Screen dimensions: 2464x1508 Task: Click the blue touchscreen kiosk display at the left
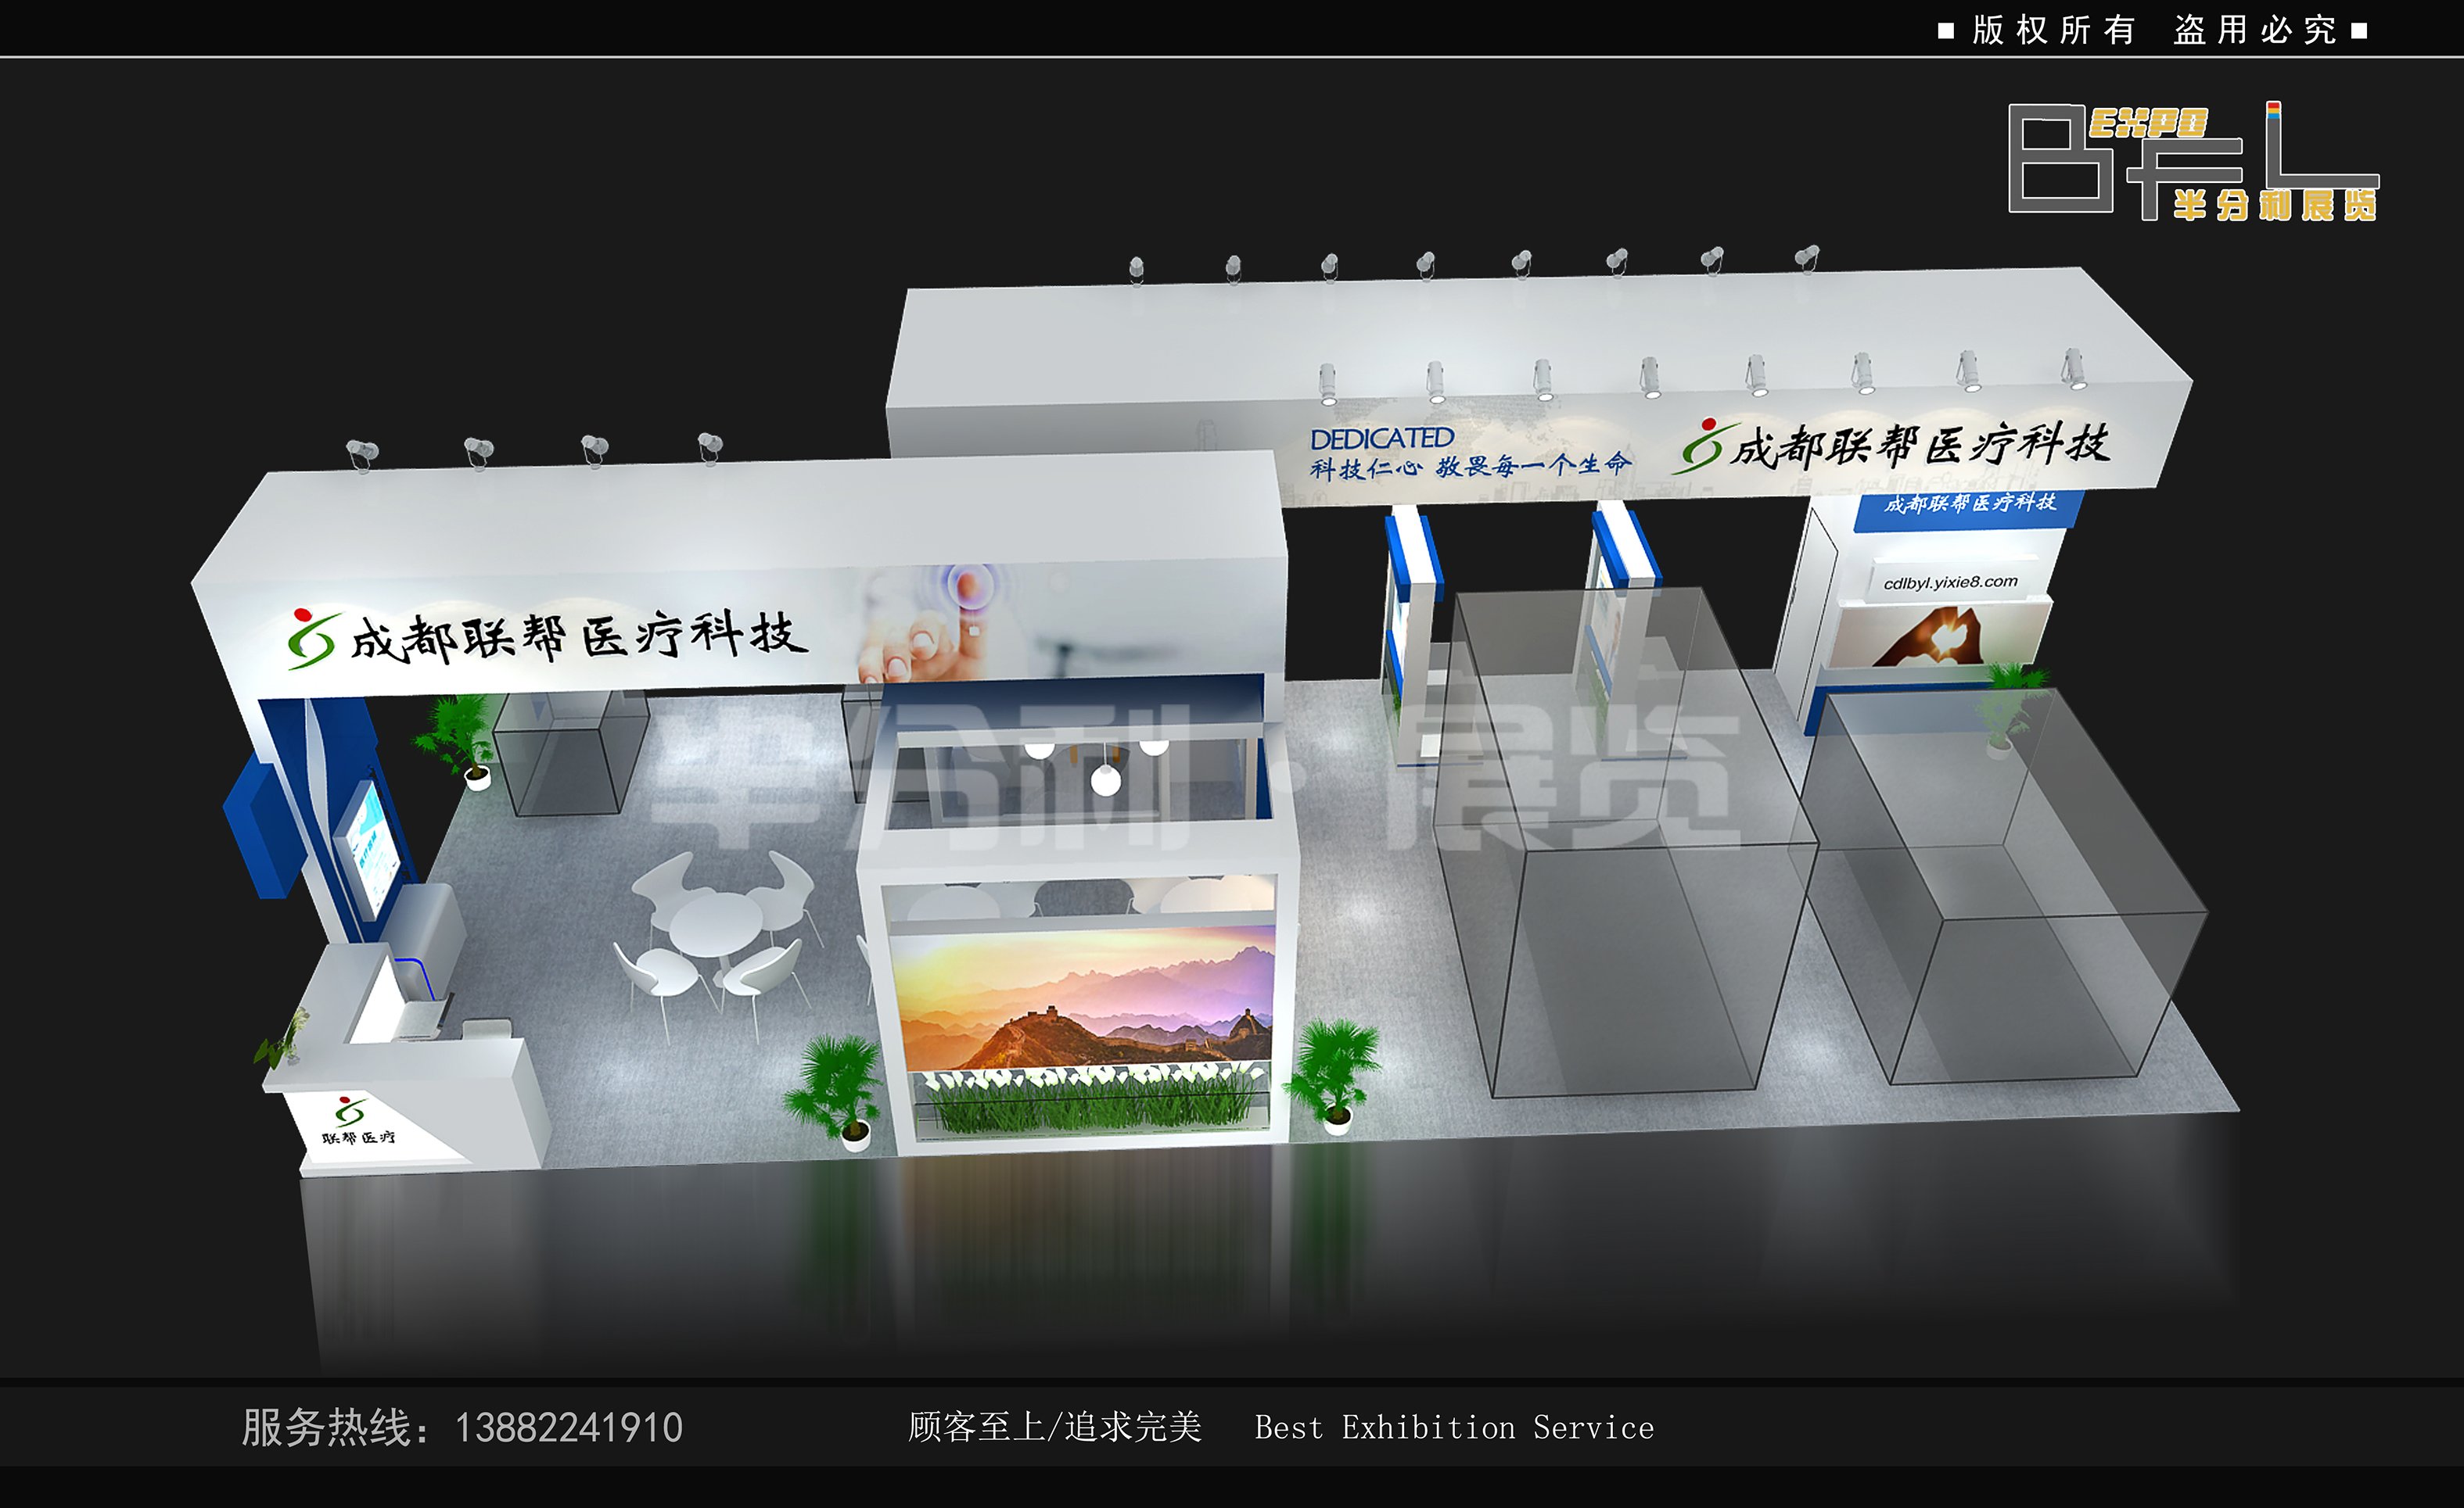[368, 850]
